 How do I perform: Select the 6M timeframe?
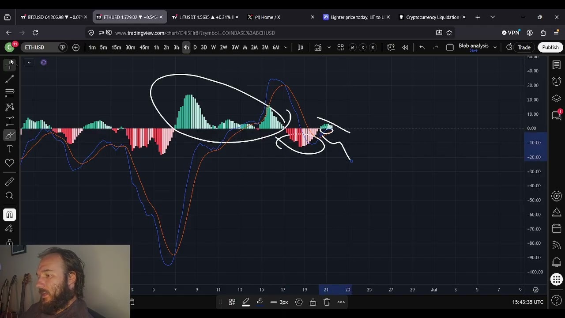(276, 47)
